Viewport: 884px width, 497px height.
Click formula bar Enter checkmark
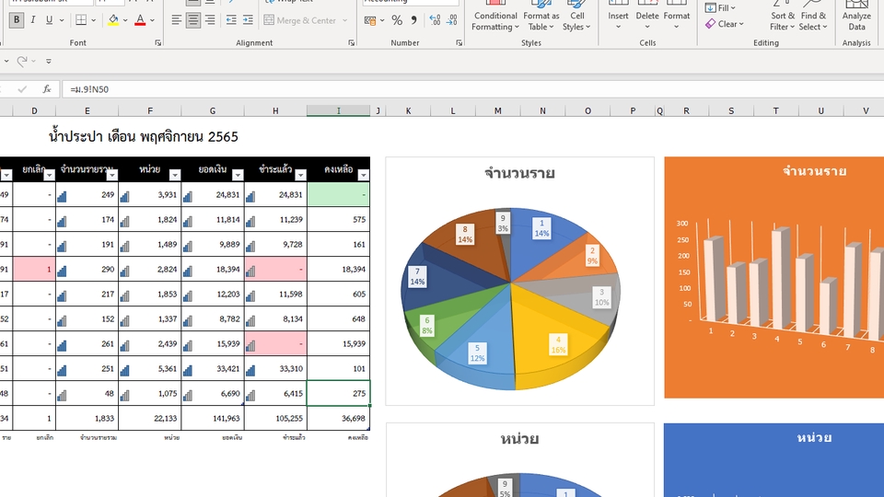22,89
